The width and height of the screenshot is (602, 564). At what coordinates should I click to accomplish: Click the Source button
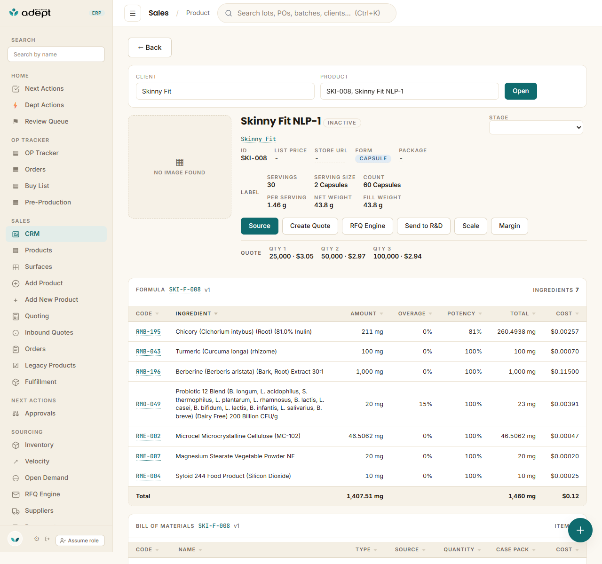pos(260,226)
